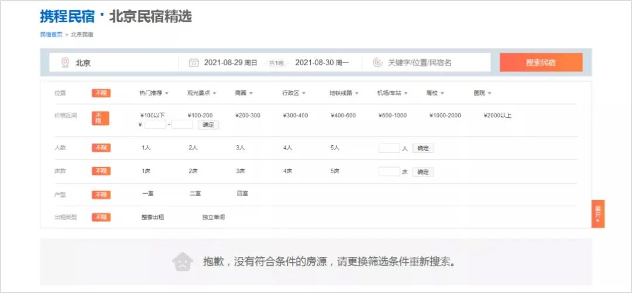Viewport: 632px width, 293px height.
Task: Choose price range ¥300-400
Action: (x=296, y=116)
